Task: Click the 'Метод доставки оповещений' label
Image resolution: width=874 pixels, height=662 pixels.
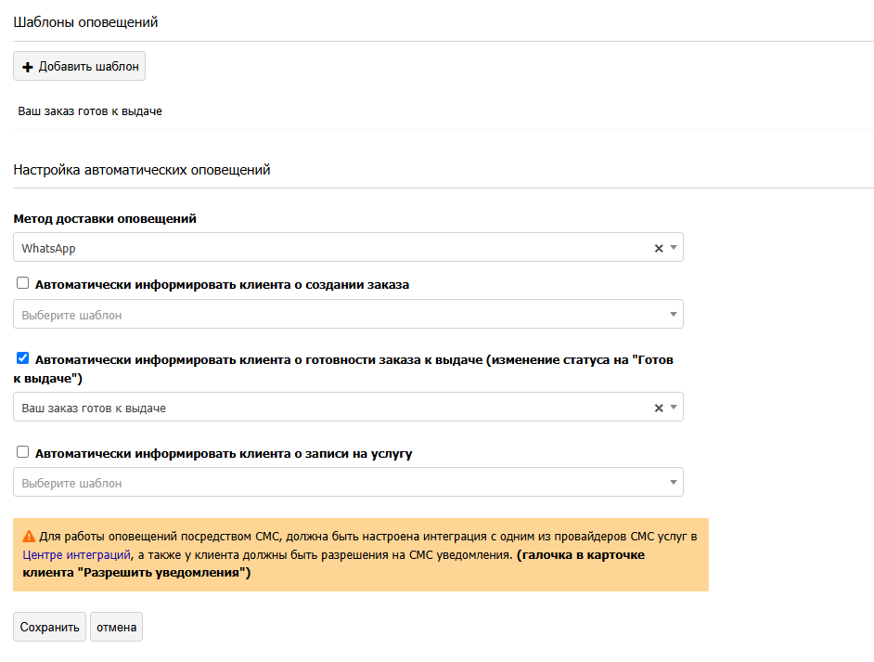Action: pyautogui.click(x=105, y=219)
